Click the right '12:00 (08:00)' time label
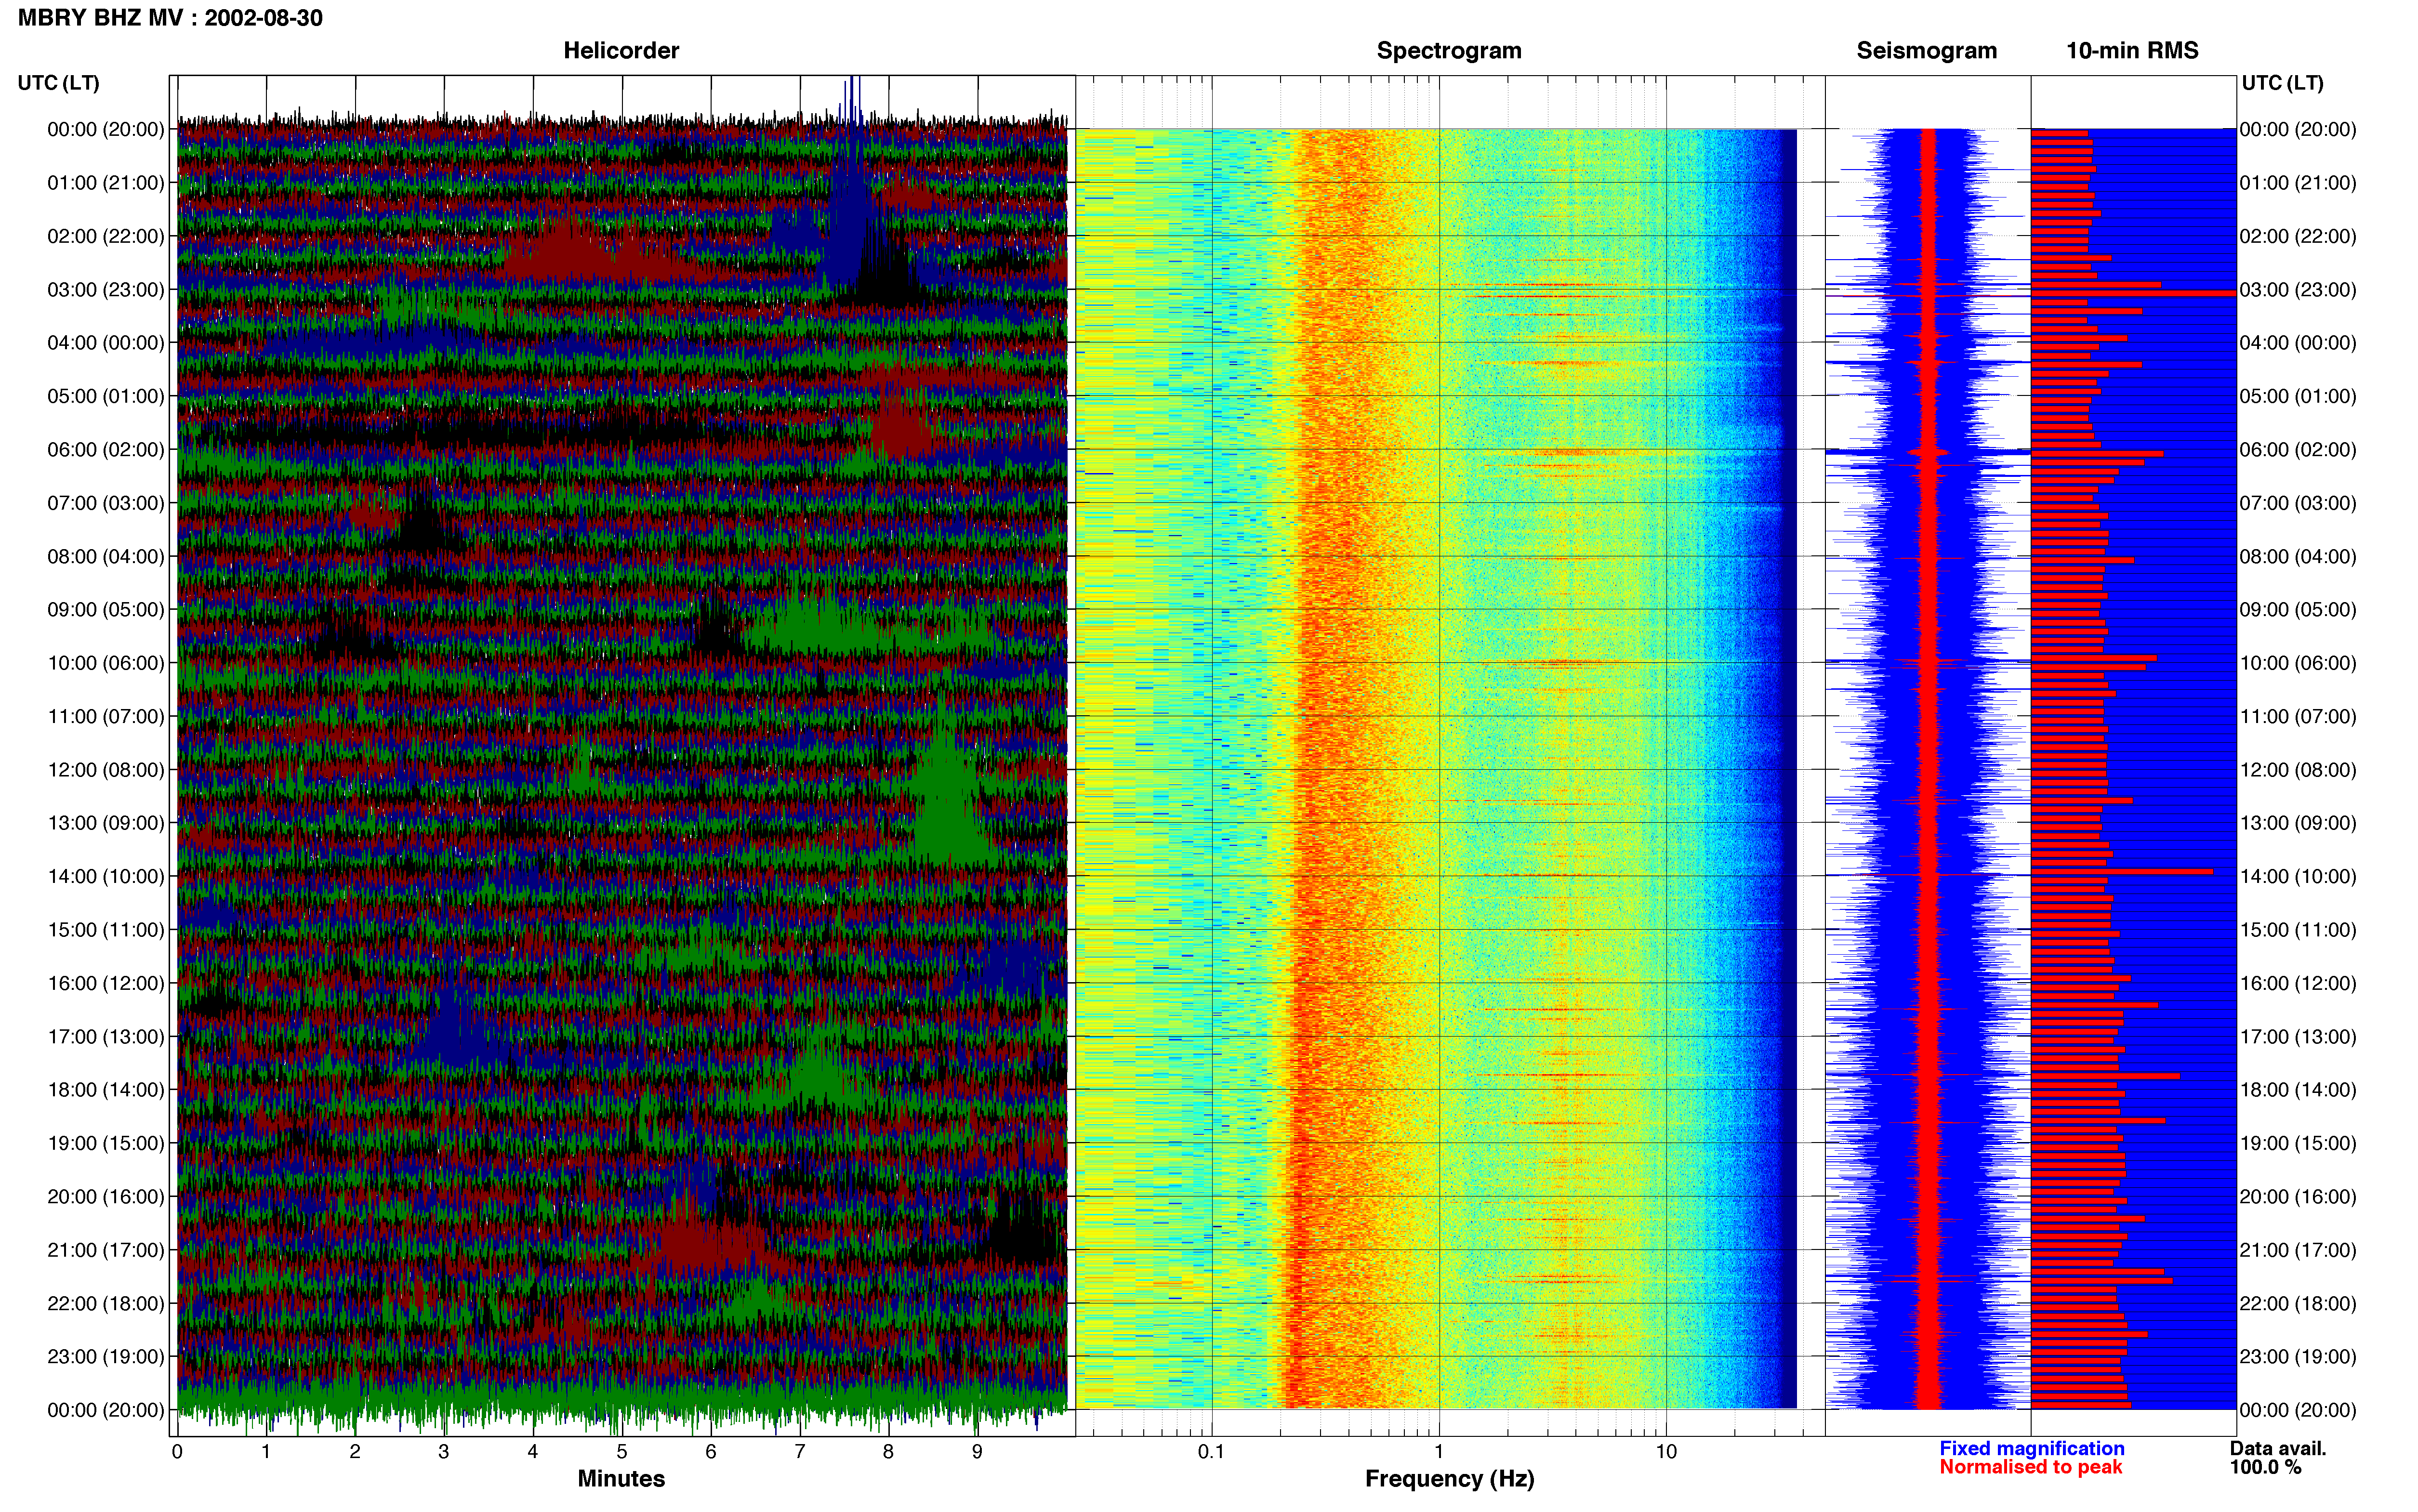2418x1512 pixels. click(2298, 770)
